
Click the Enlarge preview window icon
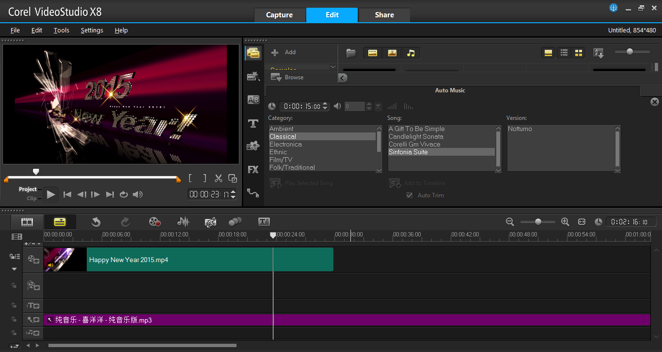(233, 178)
